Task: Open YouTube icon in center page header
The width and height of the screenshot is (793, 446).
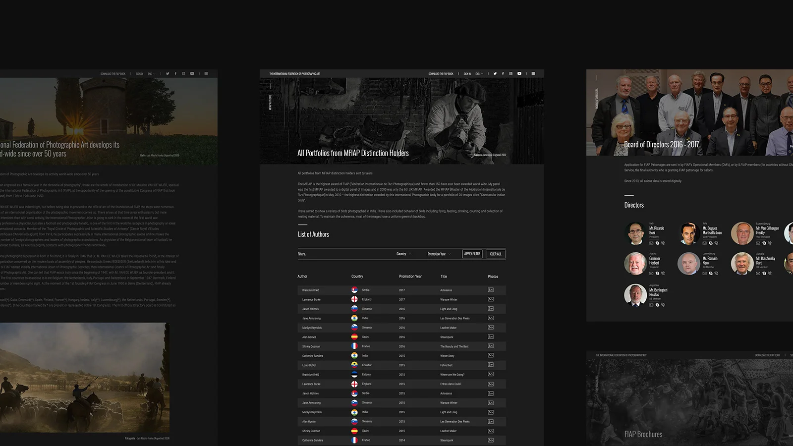Action: pos(519,74)
